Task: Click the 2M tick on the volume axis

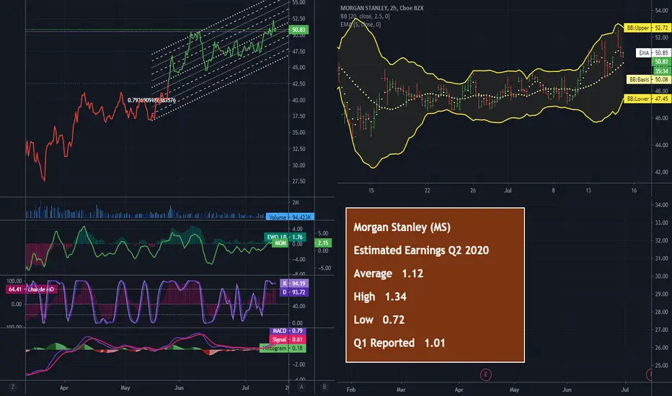Action: point(296,202)
